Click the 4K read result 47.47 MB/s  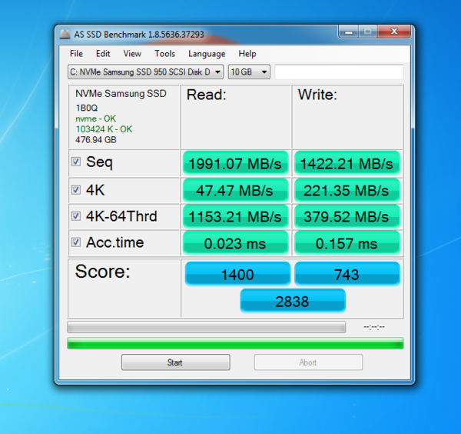point(235,190)
